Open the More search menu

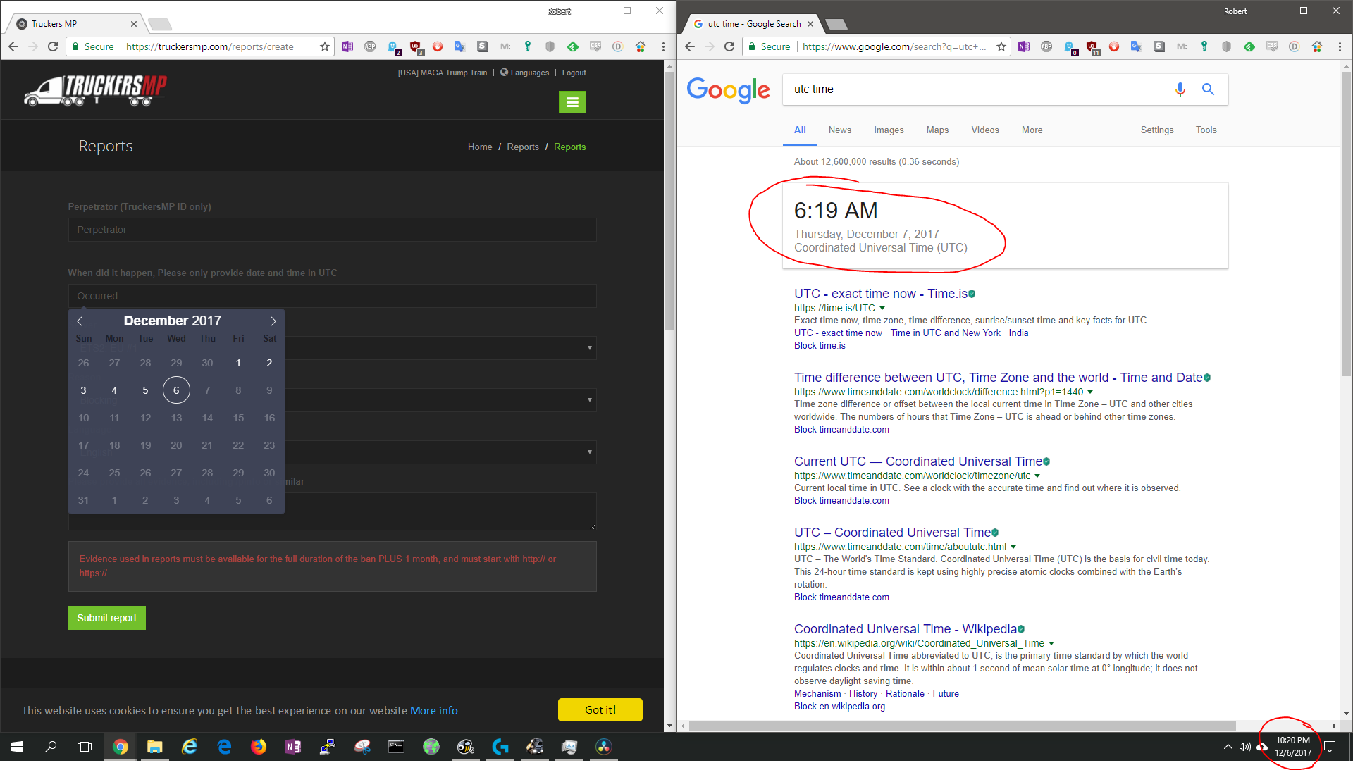point(1032,130)
